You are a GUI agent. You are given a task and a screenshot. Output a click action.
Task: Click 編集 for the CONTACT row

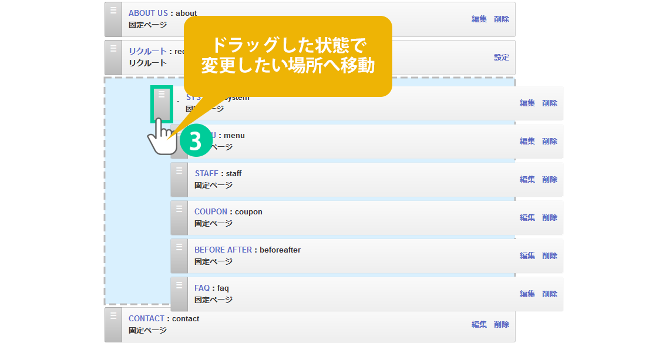click(x=479, y=324)
